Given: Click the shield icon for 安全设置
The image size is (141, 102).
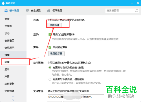Looking at the screenshot, I should [x=27, y=11].
